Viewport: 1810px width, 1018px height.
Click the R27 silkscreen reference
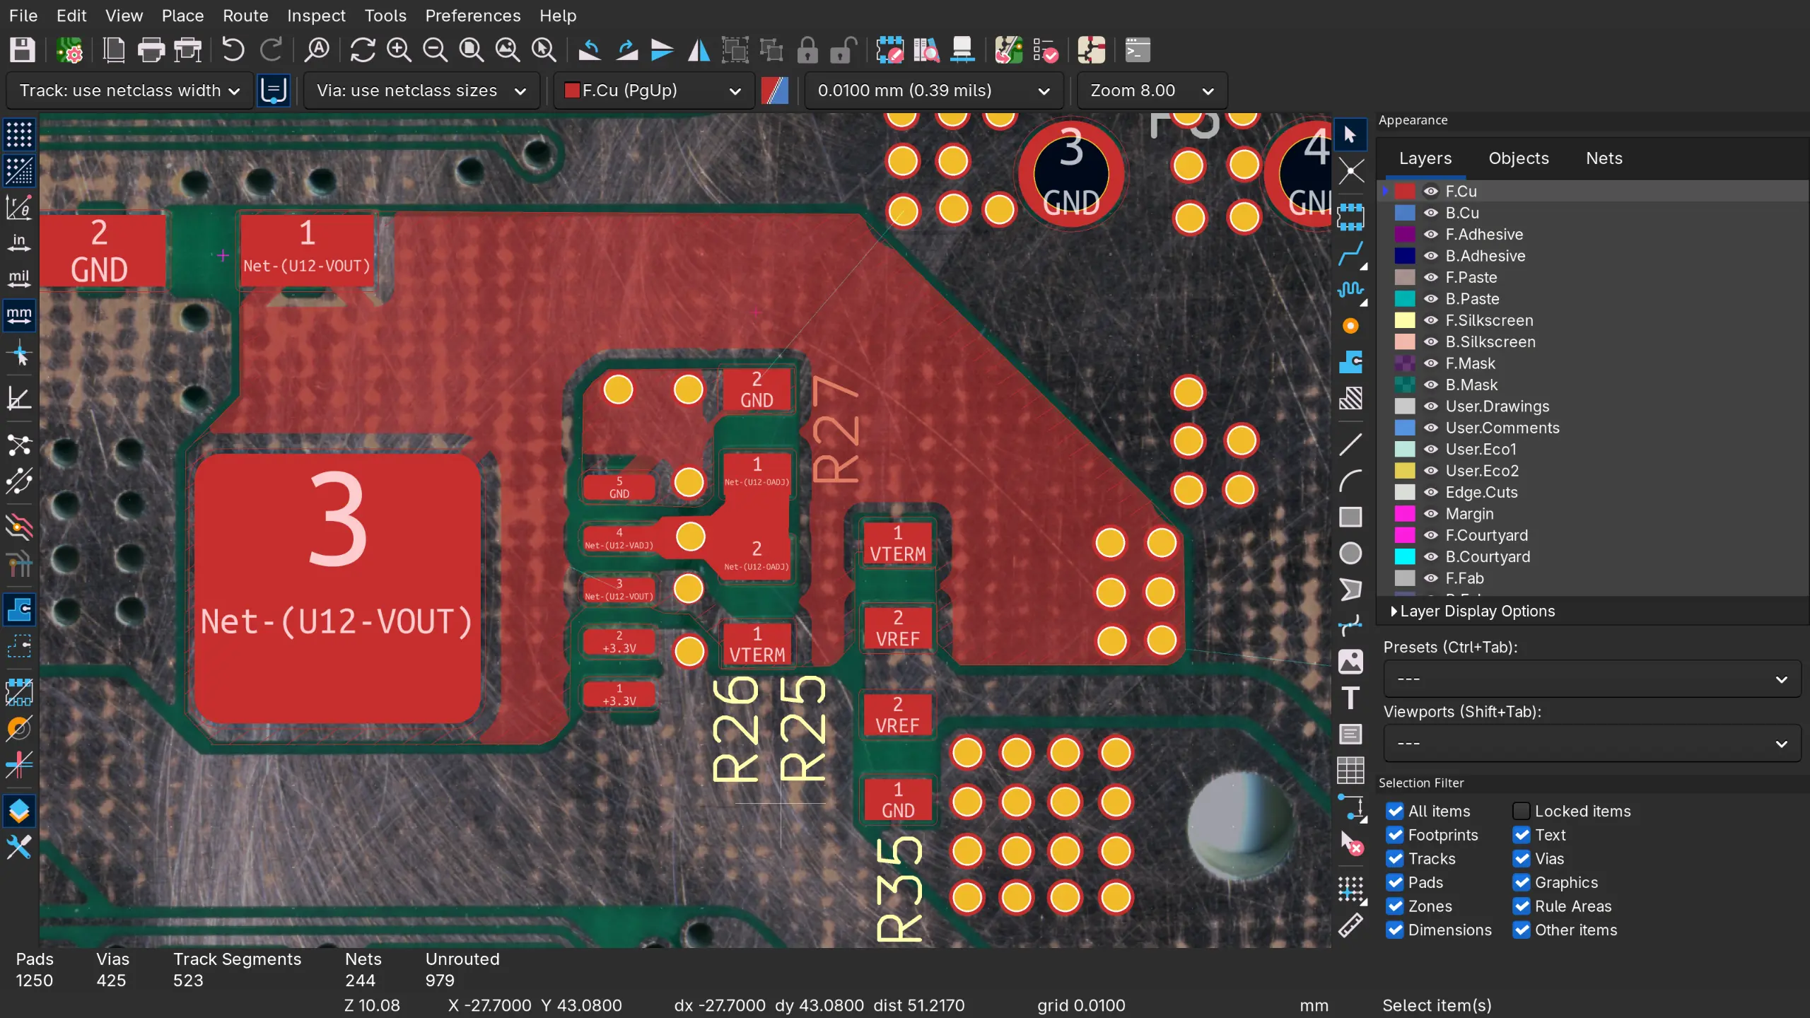(x=836, y=430)
